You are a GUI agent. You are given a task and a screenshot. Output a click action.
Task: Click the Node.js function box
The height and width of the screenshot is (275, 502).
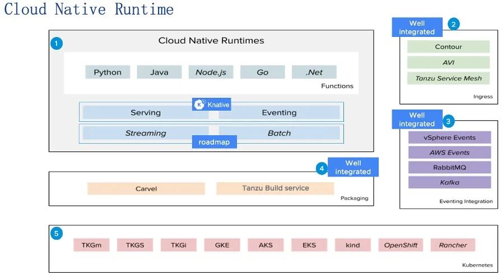pyautogui.click(x=211, y=72)
